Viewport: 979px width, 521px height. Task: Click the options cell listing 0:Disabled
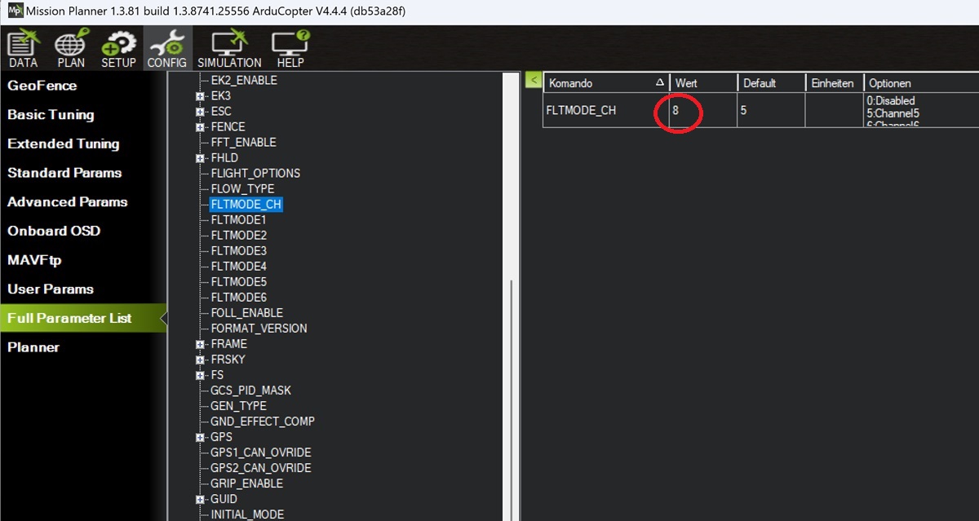click(921, 110)
